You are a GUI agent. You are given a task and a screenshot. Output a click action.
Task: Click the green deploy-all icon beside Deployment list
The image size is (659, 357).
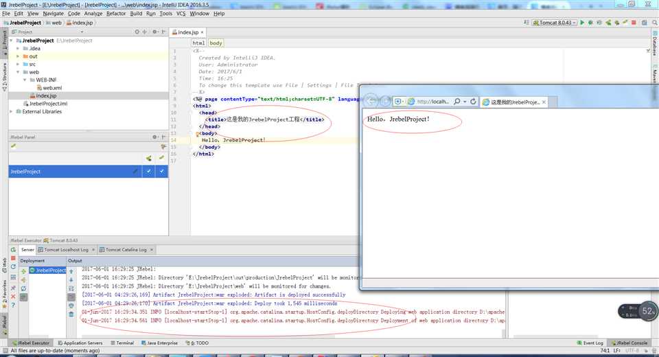(23, 271)
